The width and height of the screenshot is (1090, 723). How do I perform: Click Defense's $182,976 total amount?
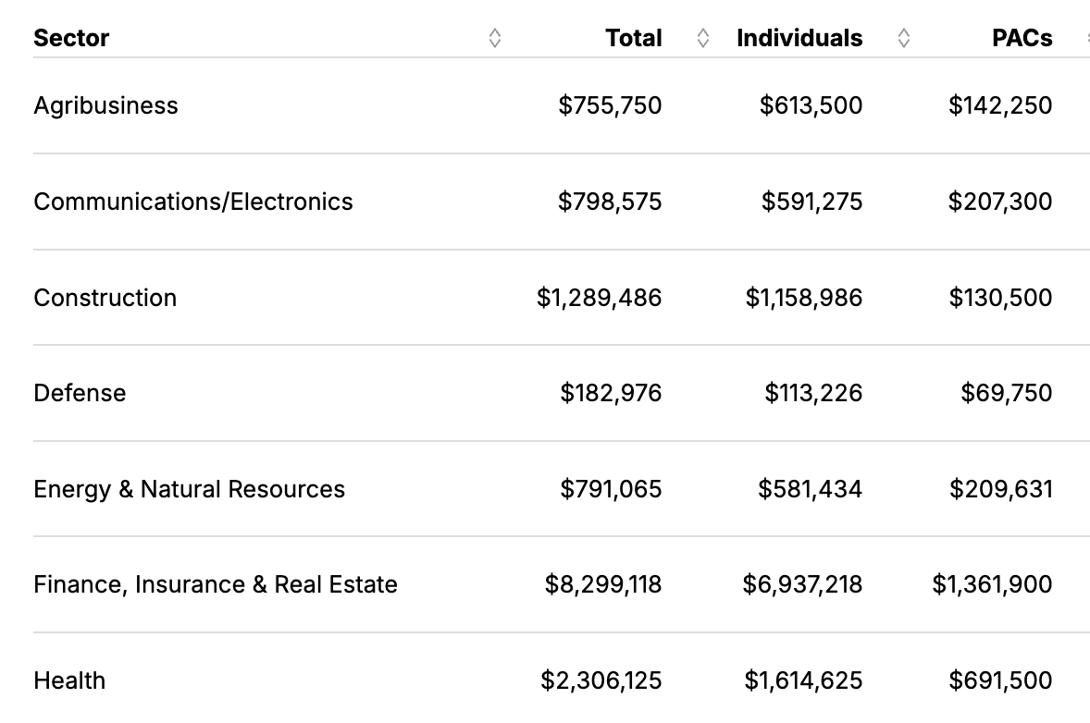(611, 393)
